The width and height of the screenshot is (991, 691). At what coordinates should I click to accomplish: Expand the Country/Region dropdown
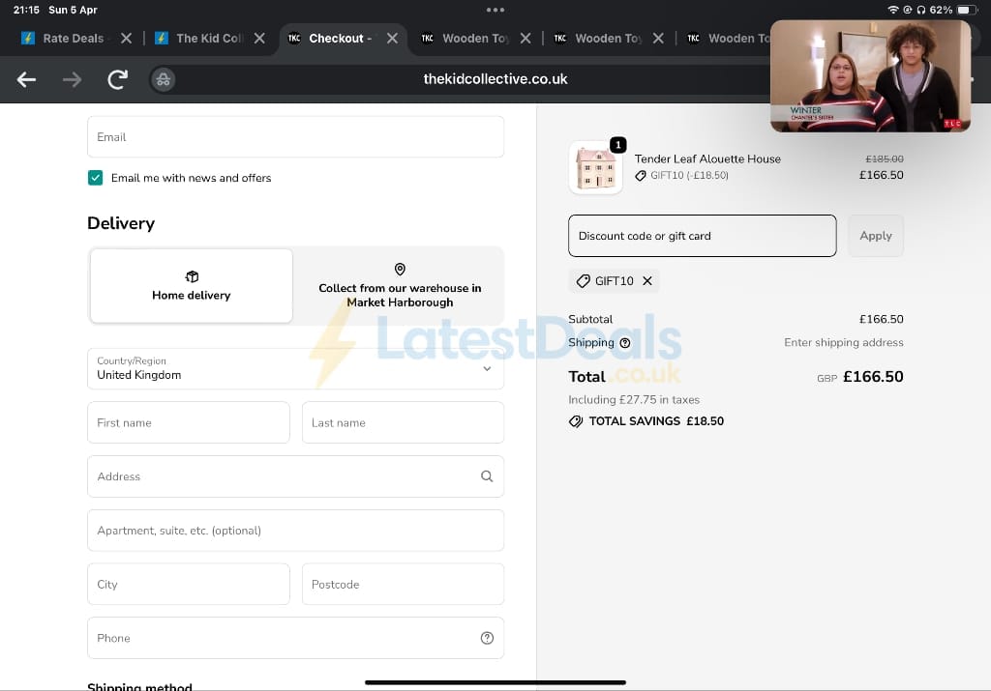tap(296, 368)
